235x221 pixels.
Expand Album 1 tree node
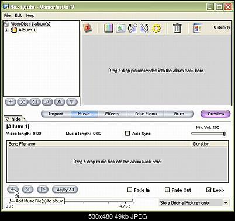(6, 30)
